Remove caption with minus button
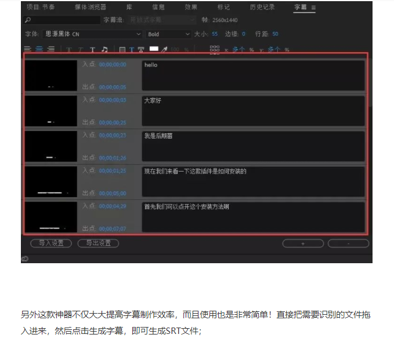Viewport: 394px width, 349px height. point(348,243)
